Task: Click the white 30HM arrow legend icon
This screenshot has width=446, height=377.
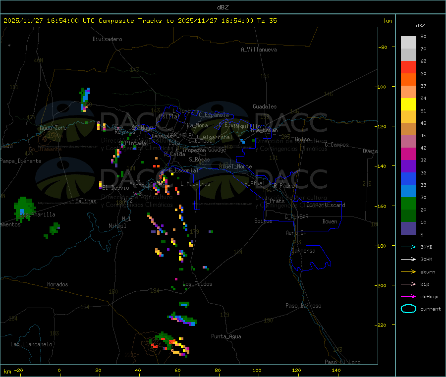Action: pos(408,259)
